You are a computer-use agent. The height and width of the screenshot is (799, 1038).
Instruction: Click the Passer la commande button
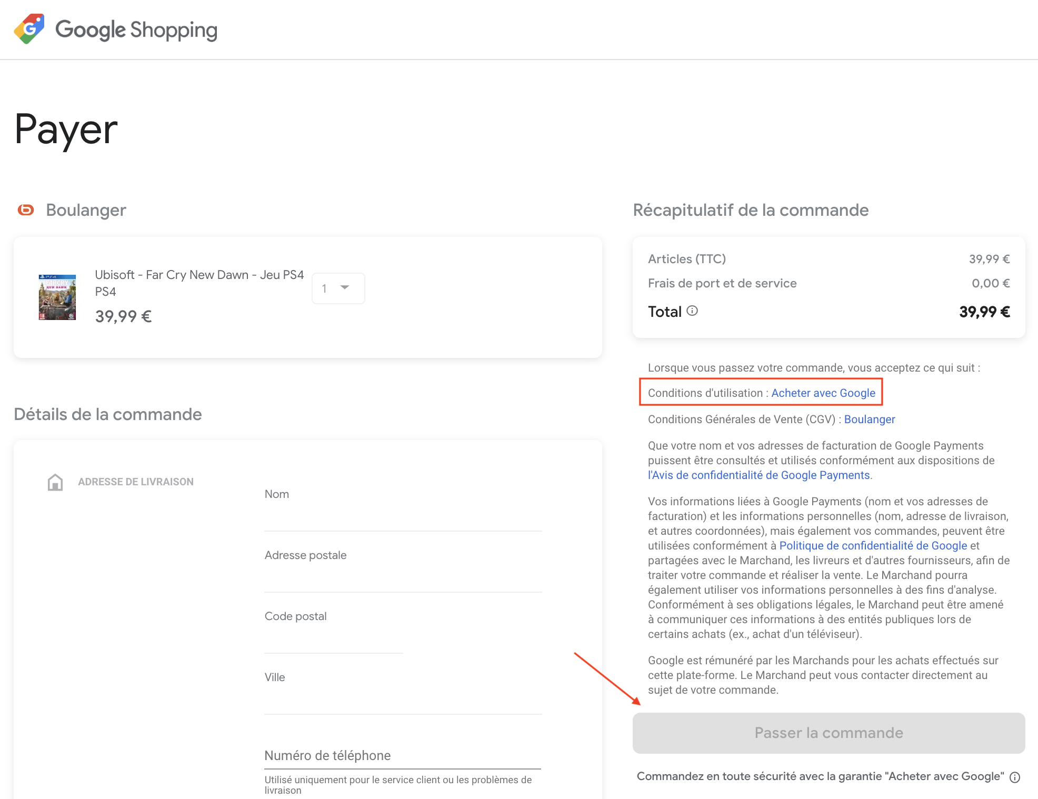coord(829,733)
